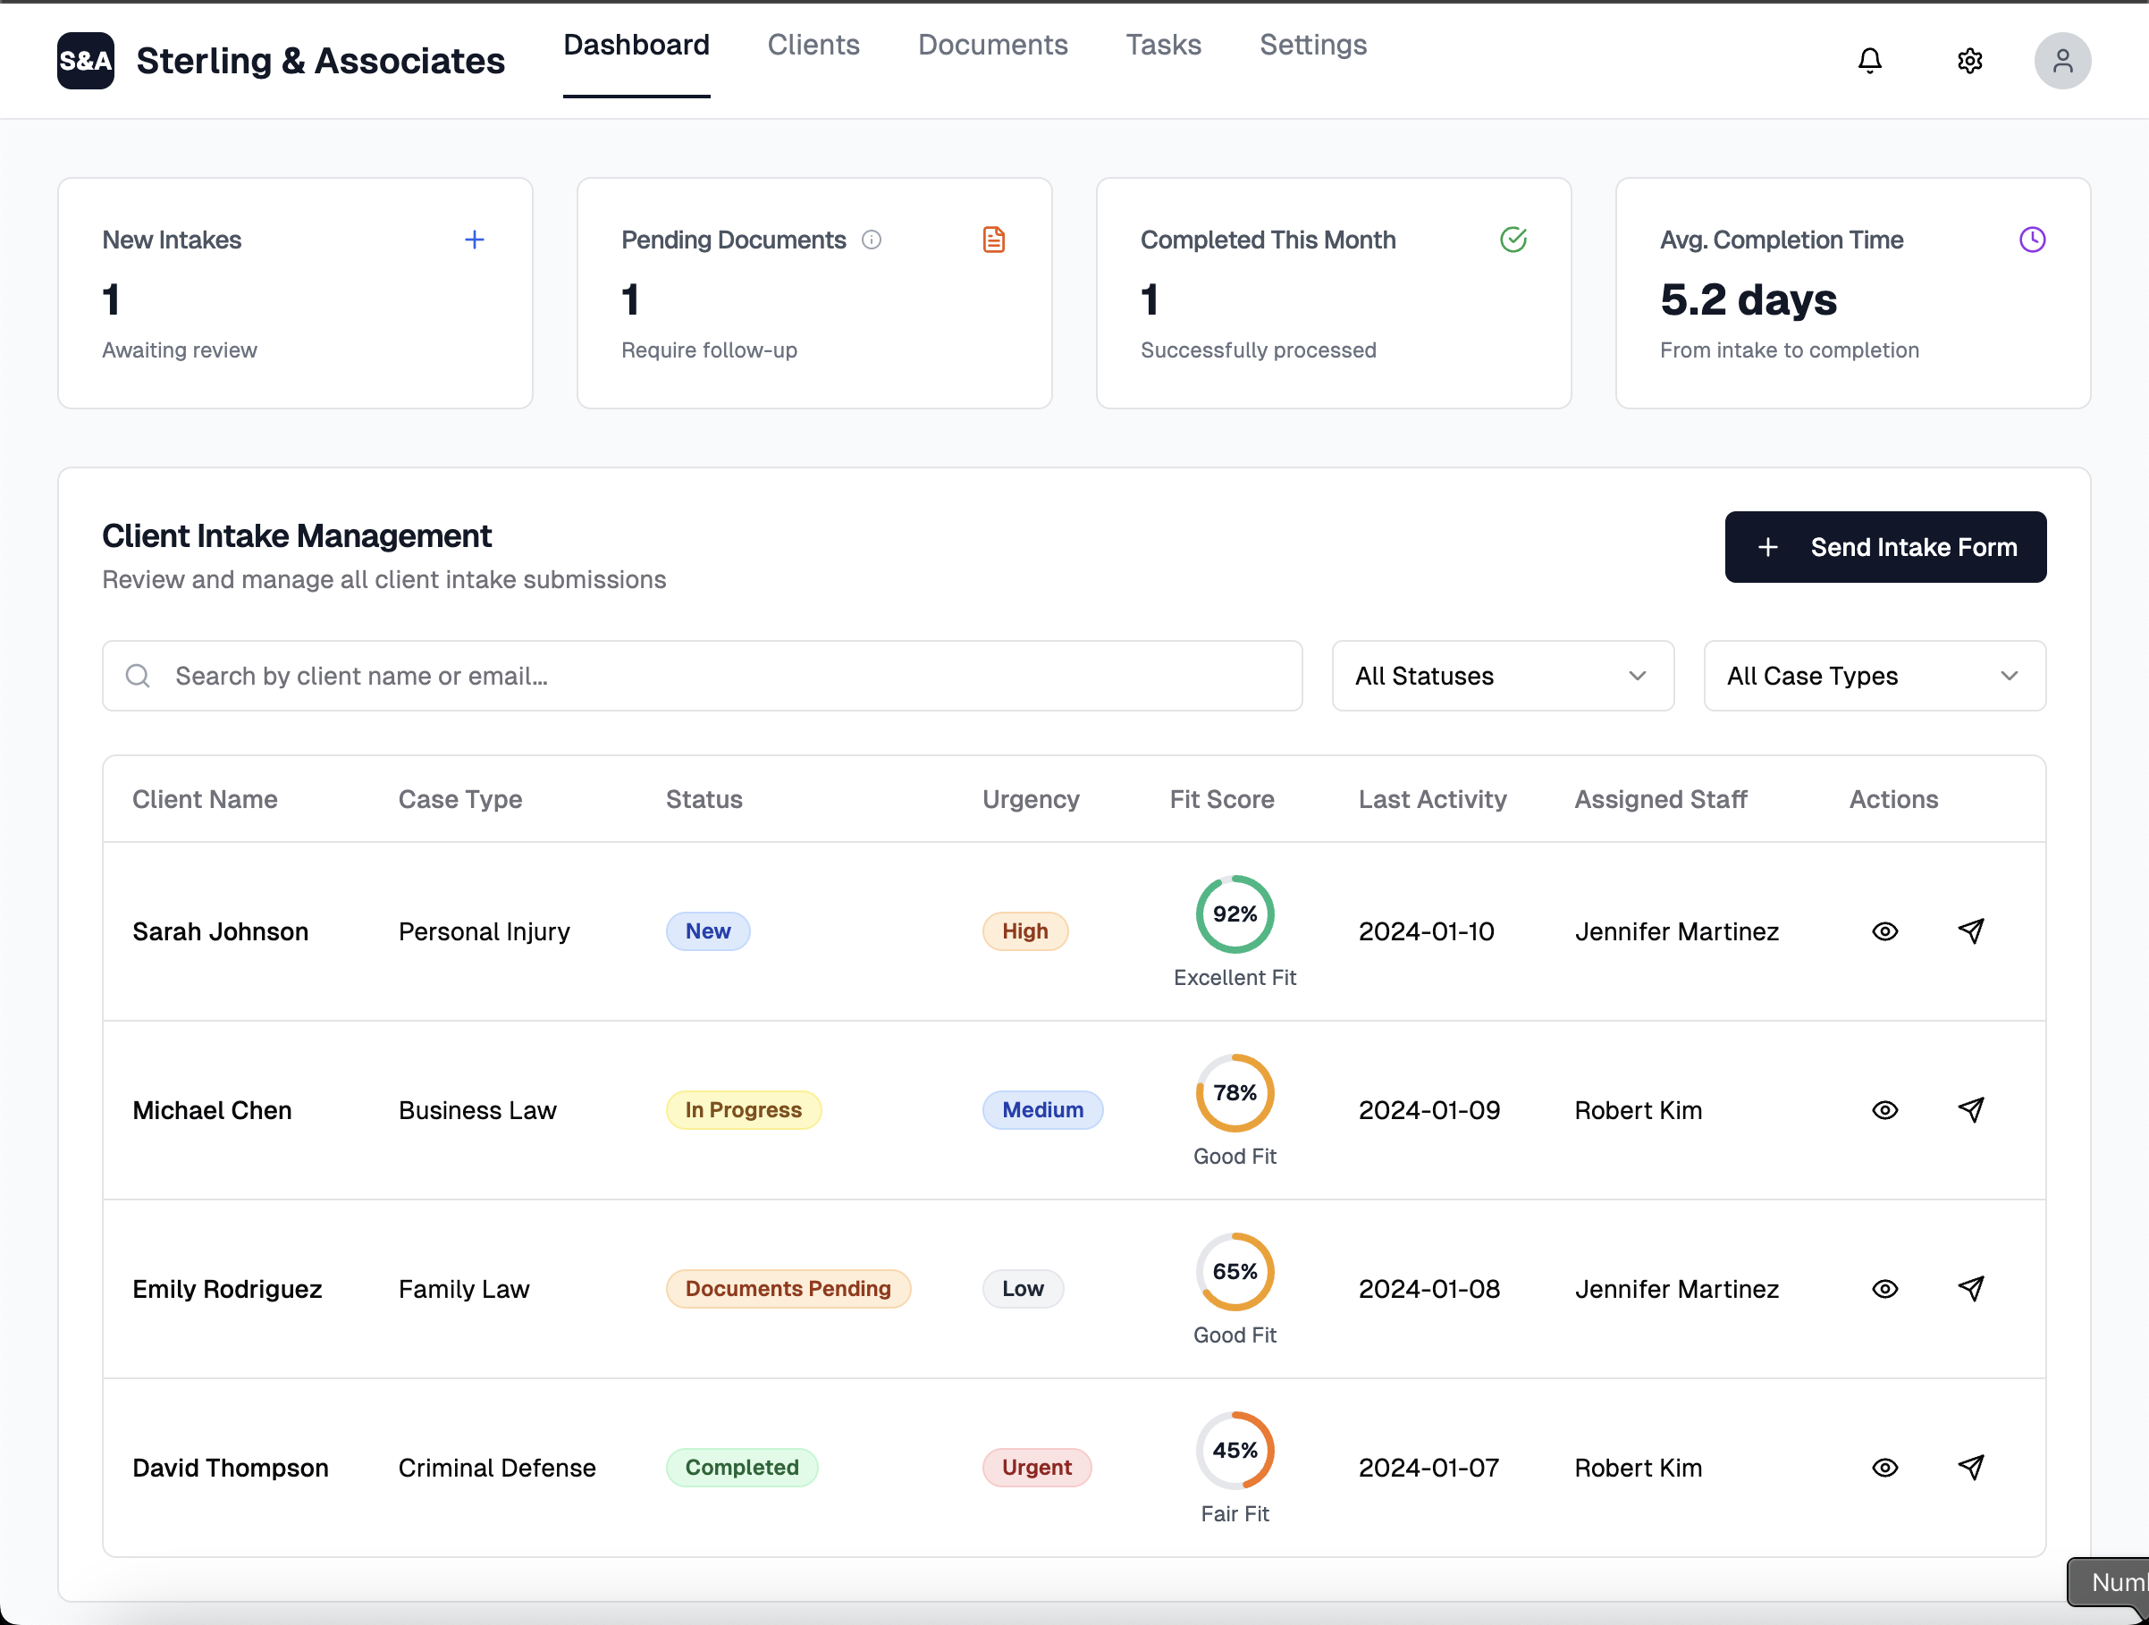Open the All Statuses dropdown
The height and width of the screenshot is (1625, 2149).
[1501, 675]
